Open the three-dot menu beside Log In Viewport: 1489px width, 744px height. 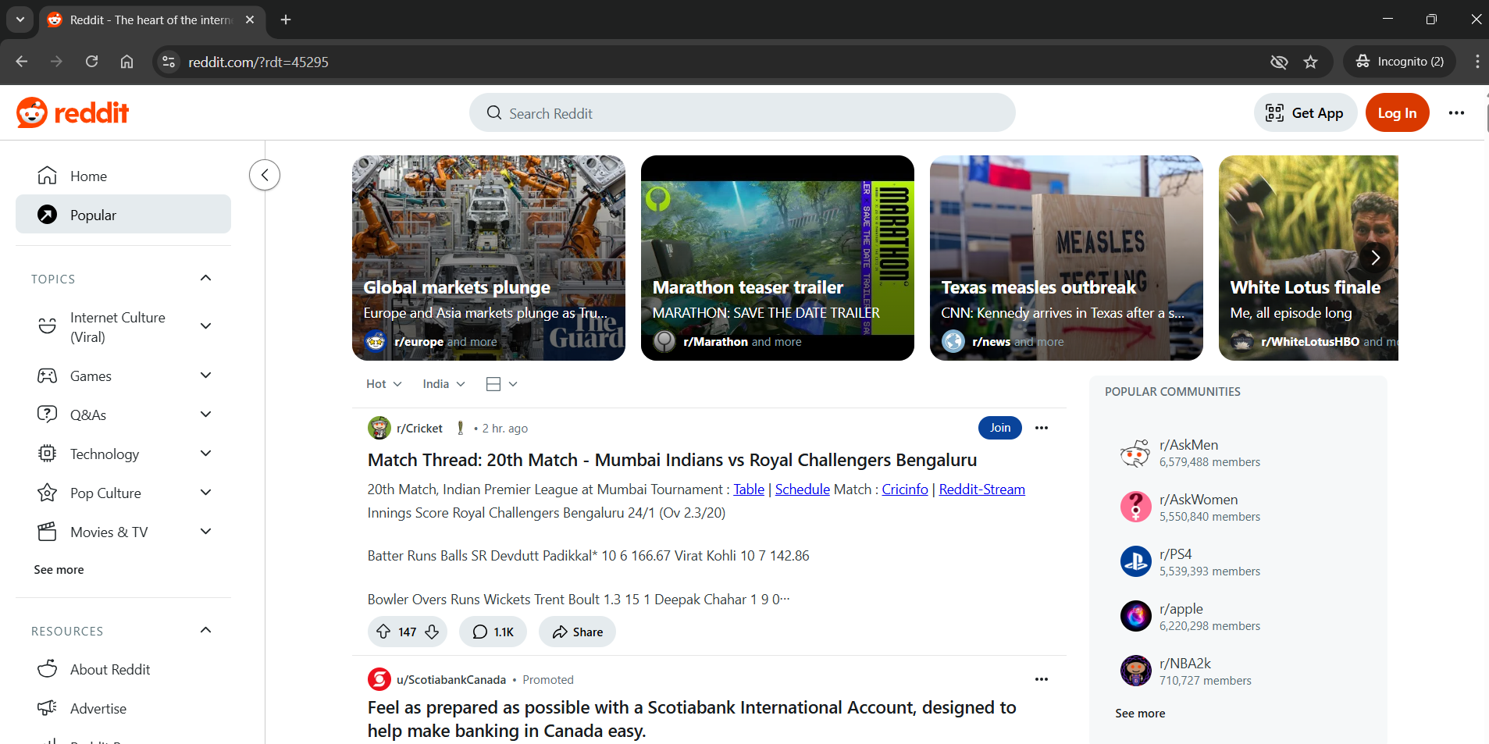click(x=1456, y=113)
